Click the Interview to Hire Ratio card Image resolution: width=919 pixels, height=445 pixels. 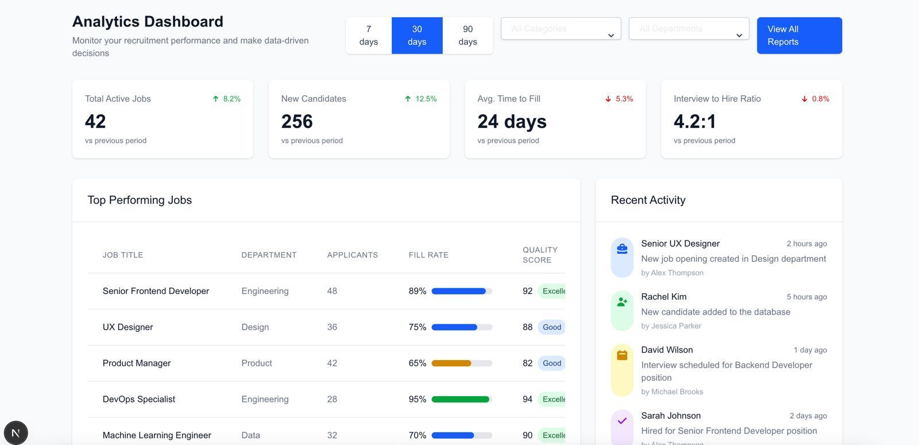pyautogui.click(x=751, y=119)
